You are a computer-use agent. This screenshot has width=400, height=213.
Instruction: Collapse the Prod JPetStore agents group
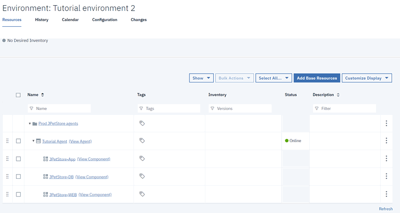[30, 124]
